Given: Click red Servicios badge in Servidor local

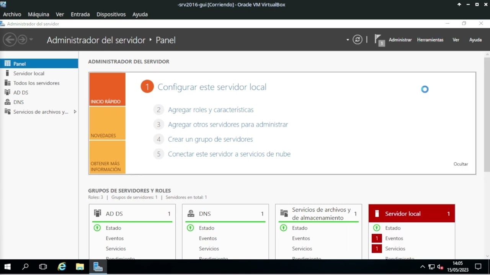Looking at the screenshot, I should (x=377, y=249).
